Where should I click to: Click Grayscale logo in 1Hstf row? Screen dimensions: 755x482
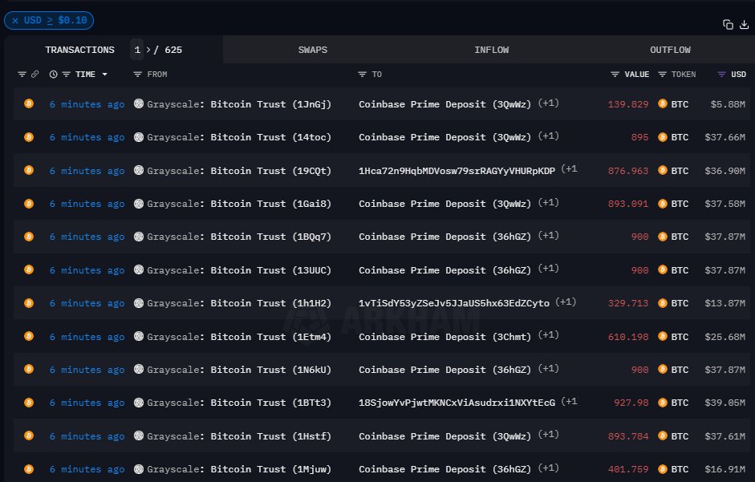[139, 435]
